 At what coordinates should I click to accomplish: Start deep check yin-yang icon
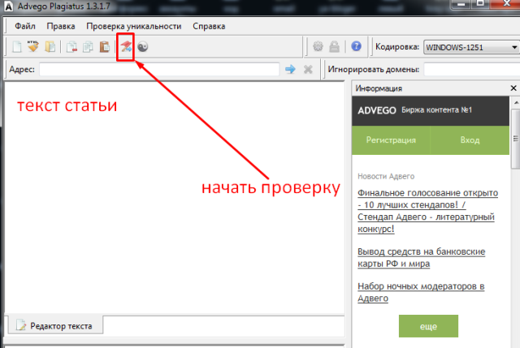pyautogui.click(x=143, y=47)
